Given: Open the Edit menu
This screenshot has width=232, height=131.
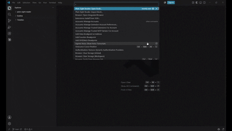Looking at the screenshot, I should coord(19,3).
